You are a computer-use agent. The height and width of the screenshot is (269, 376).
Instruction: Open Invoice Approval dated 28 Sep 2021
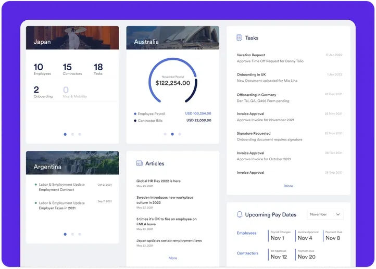point(290,172)
